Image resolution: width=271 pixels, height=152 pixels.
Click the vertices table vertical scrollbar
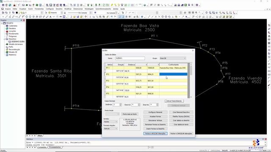point(191,81)
